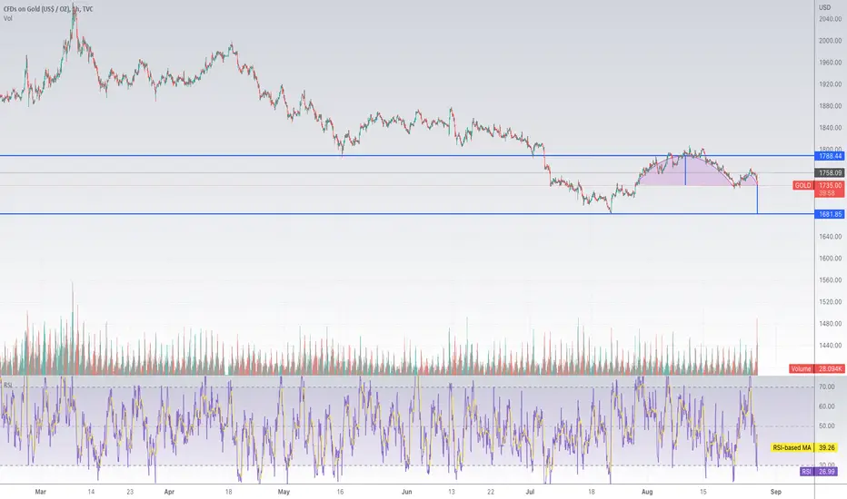The width and height of the screenshot is (847, 499).
Task: Select the 1681.85 blue price label
Action: 831,214
